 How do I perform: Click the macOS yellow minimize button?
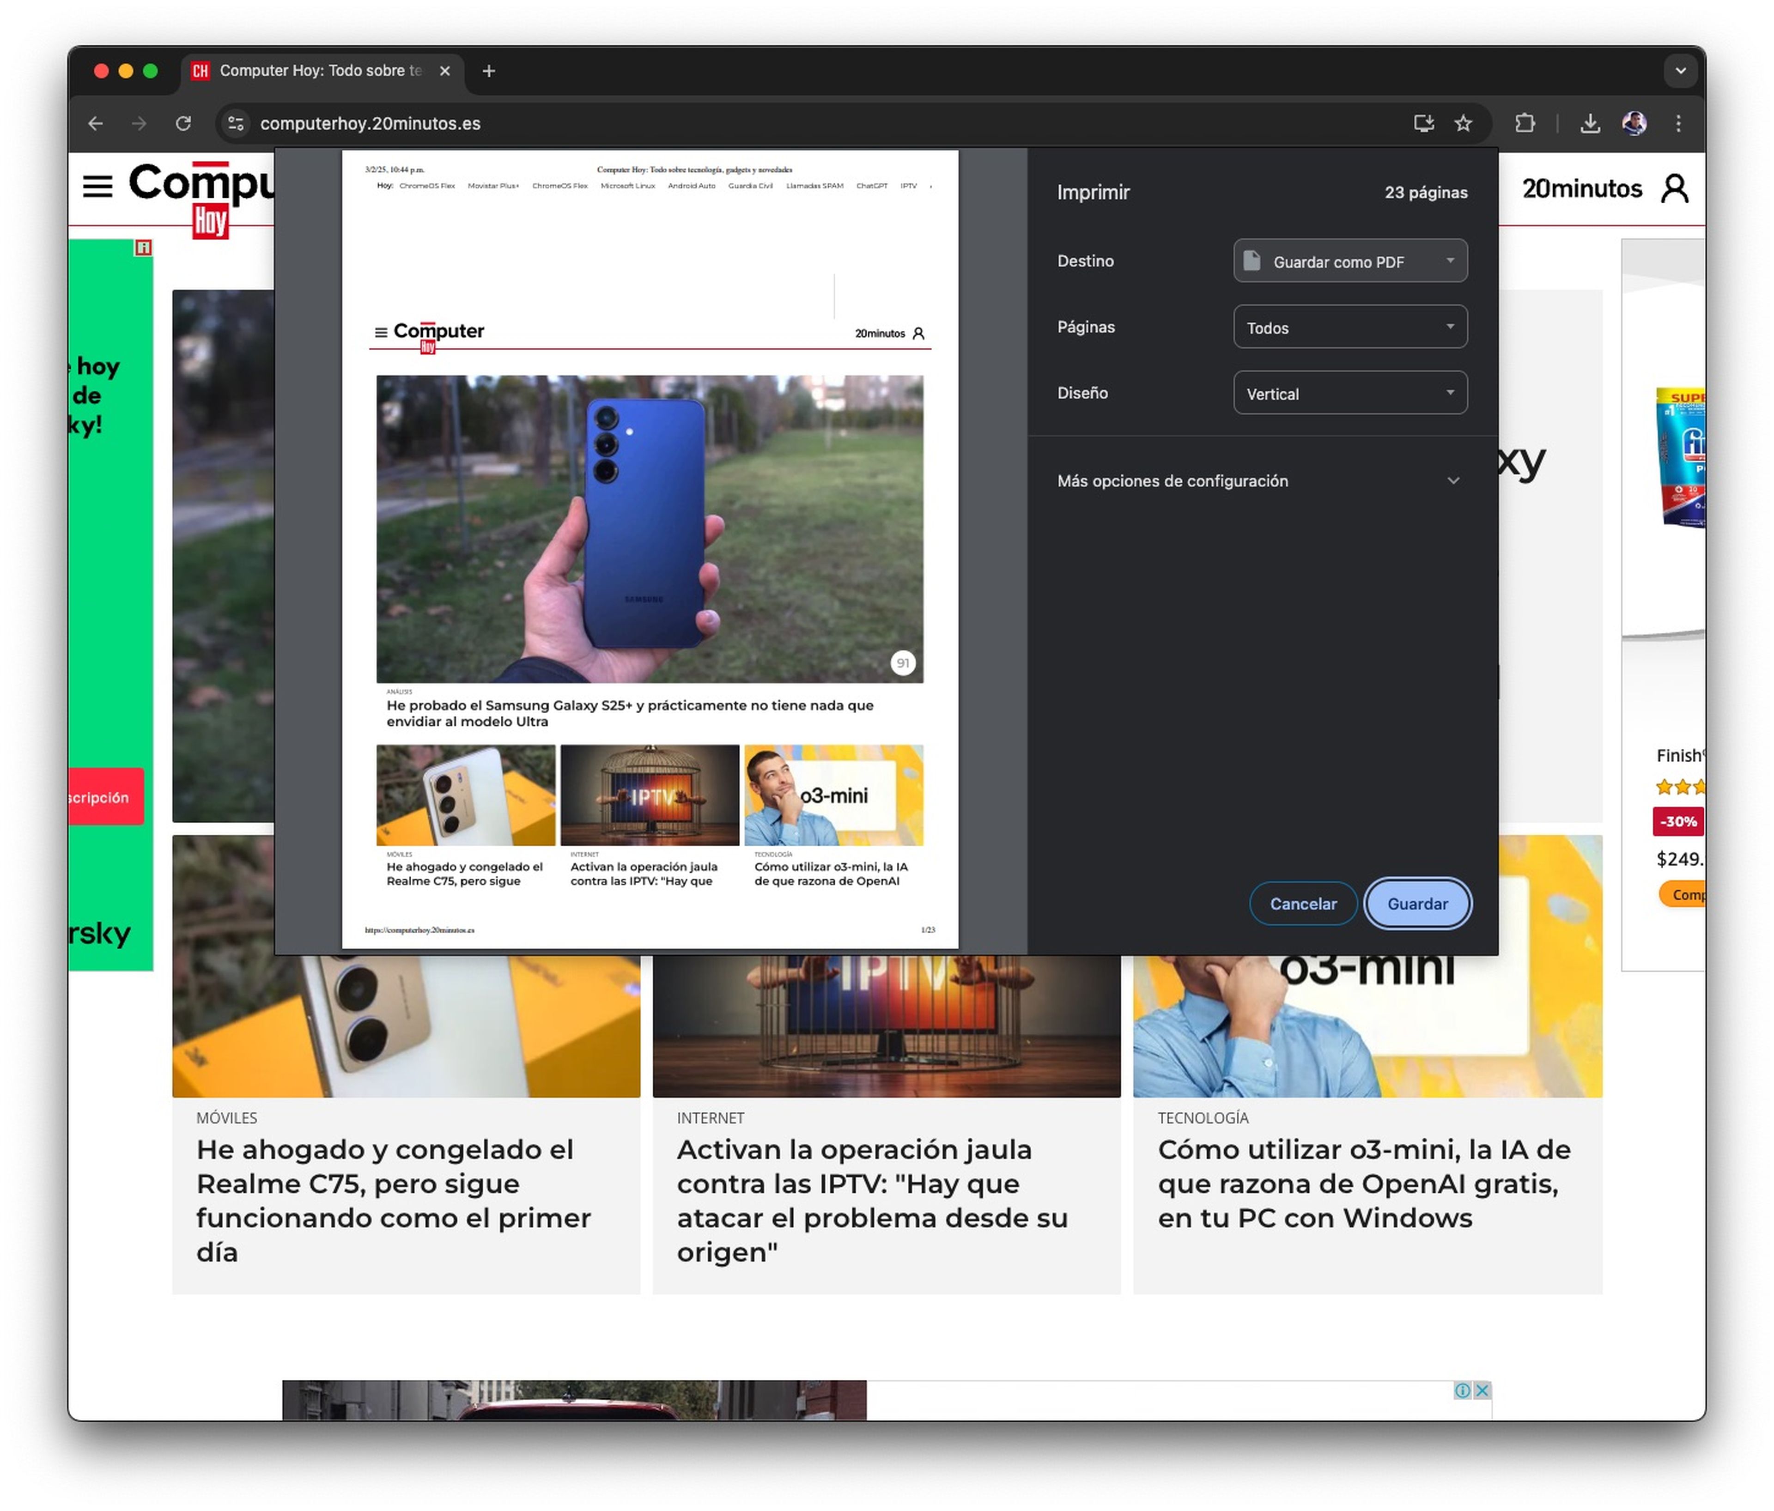coord(126,71)
